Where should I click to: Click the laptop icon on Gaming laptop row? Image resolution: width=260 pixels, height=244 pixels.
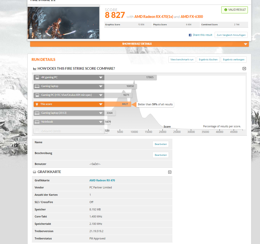pyautogui.click(x=37, y=86)
